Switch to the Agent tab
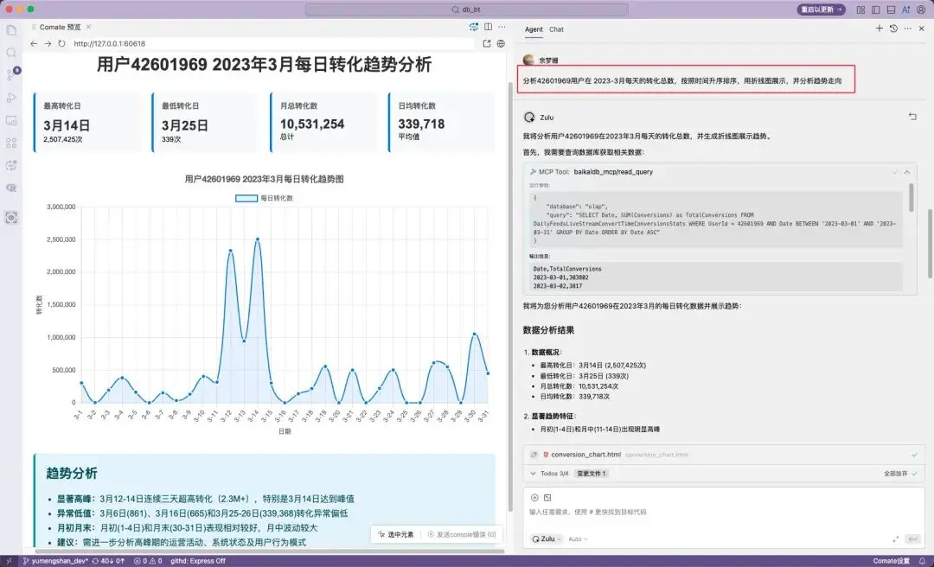Viewport: 934px width, 567px height. 533,29
